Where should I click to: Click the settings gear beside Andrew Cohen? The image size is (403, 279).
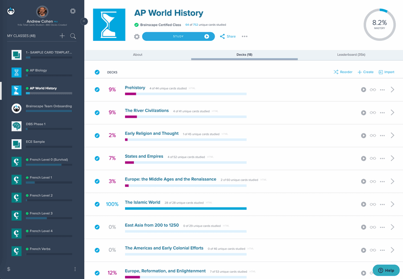point(73,11)
